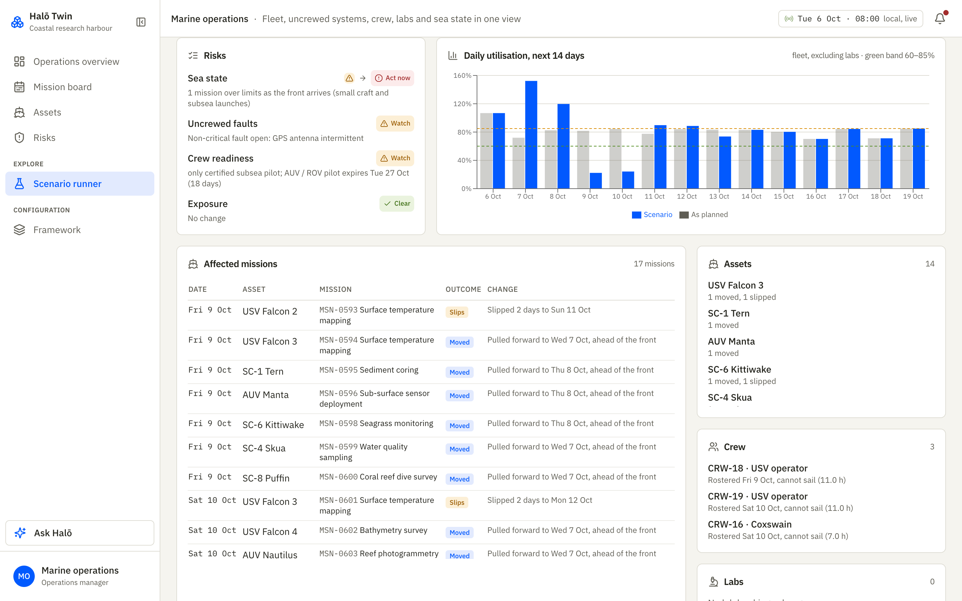Open Operations overview page

pyautogui.click(x=80, y=62)
